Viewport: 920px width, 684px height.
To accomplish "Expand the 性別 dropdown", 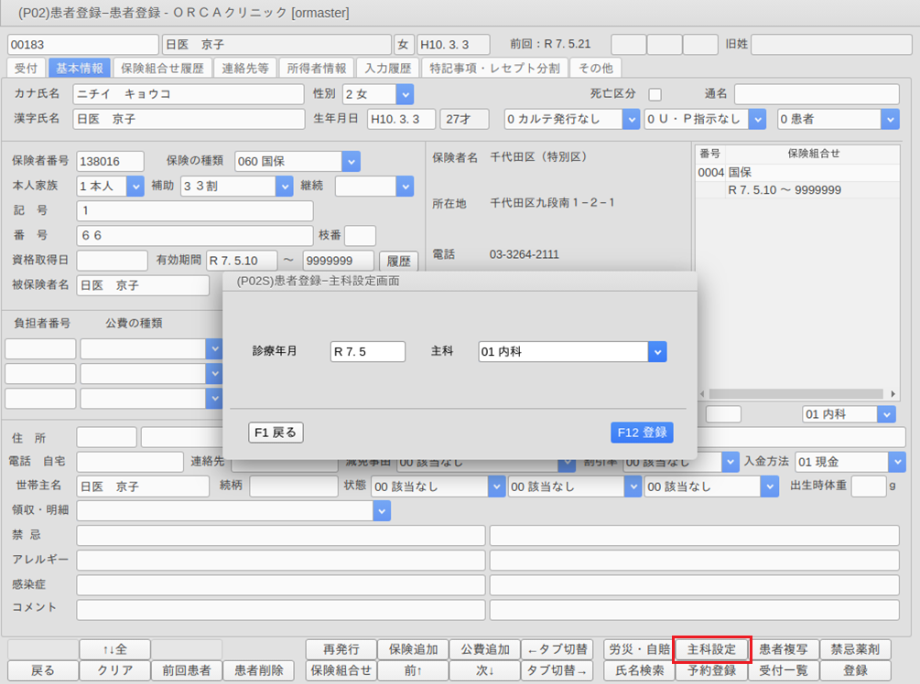I will (404, 94).
